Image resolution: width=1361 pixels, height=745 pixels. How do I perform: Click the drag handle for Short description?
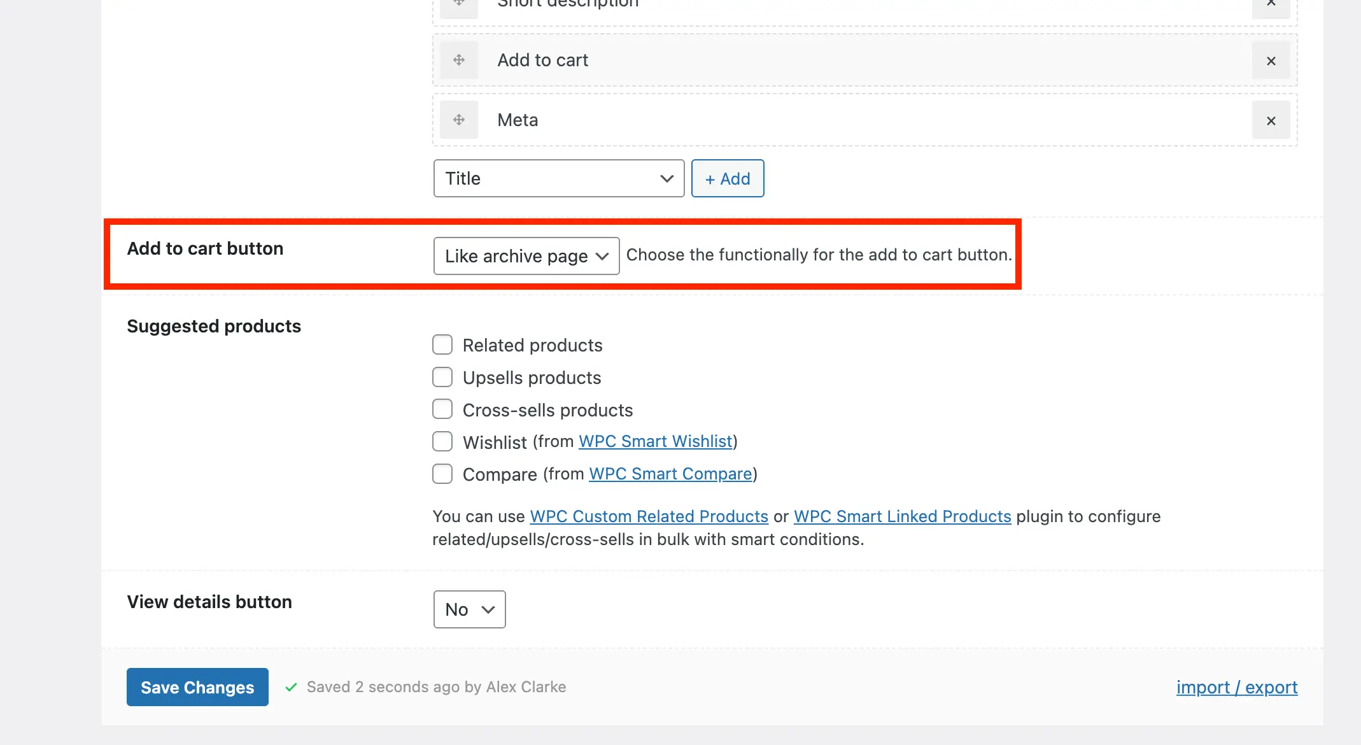[458, 5]
